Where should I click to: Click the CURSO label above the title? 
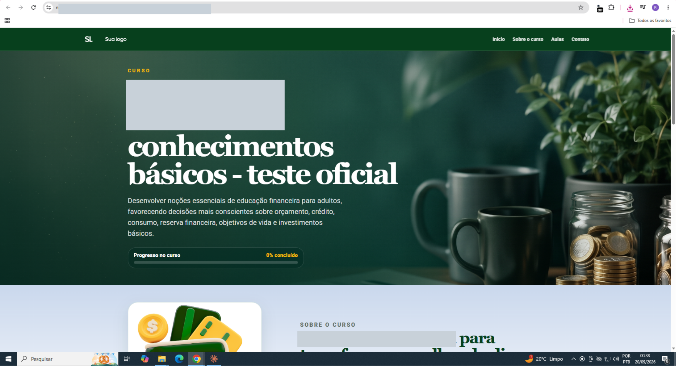[x=139, y=71]
